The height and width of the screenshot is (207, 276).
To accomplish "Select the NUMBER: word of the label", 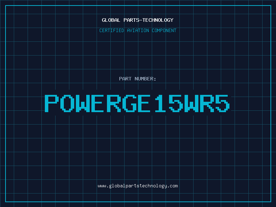I will coord(145,79).
